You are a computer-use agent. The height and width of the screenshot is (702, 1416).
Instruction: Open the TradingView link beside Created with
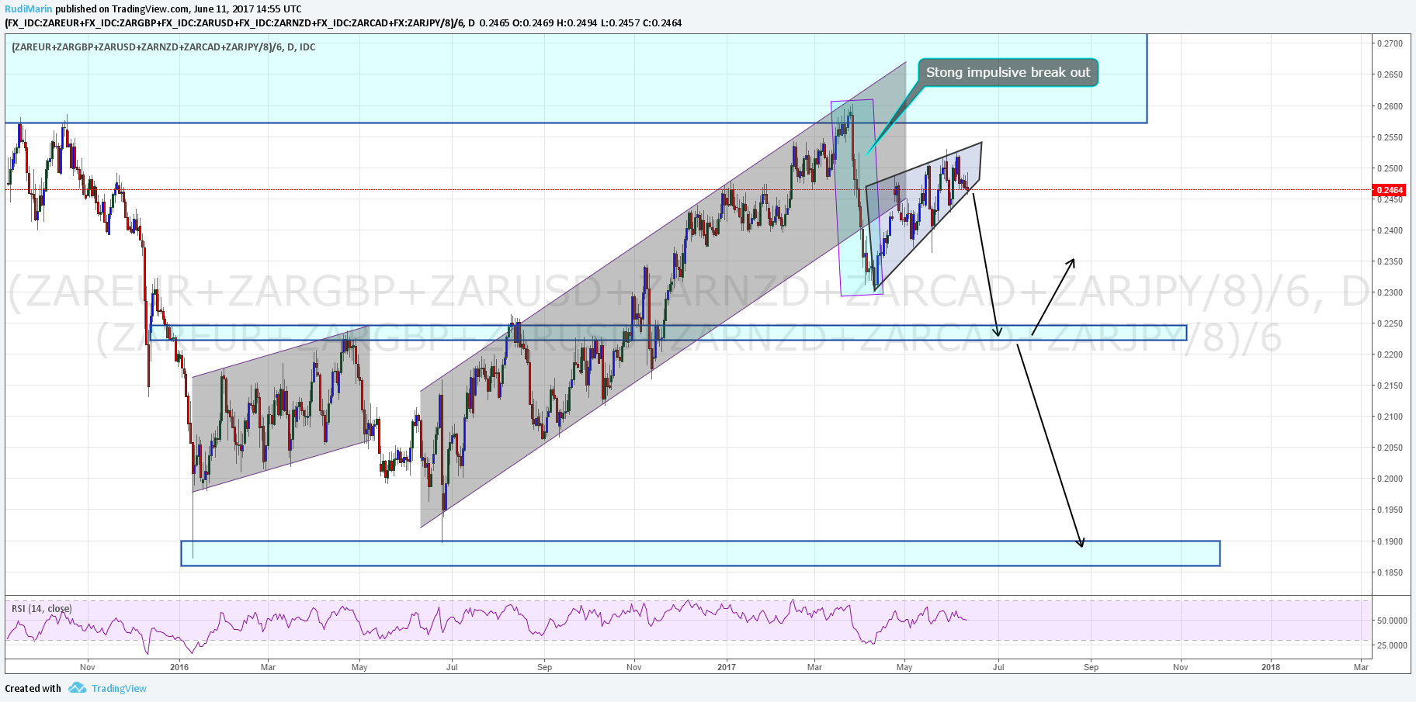coord(119,689)
